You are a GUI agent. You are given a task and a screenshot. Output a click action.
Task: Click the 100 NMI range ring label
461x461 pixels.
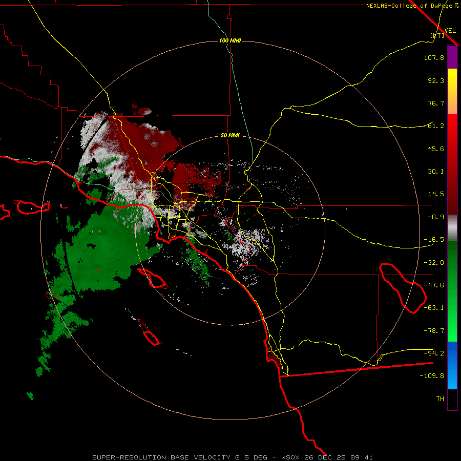pos(230,40)
